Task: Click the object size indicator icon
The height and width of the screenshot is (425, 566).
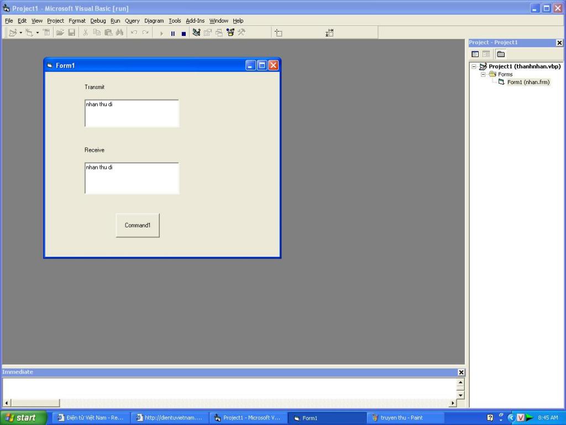Action: tap(329, 33)
